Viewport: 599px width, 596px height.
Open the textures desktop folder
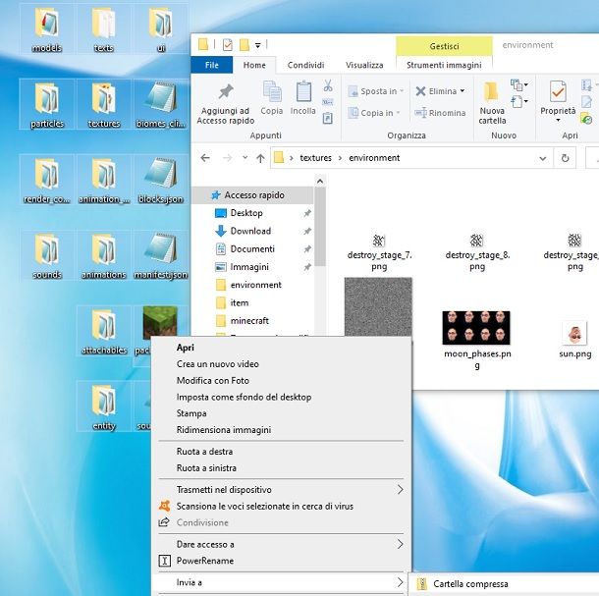coord(103,104)
